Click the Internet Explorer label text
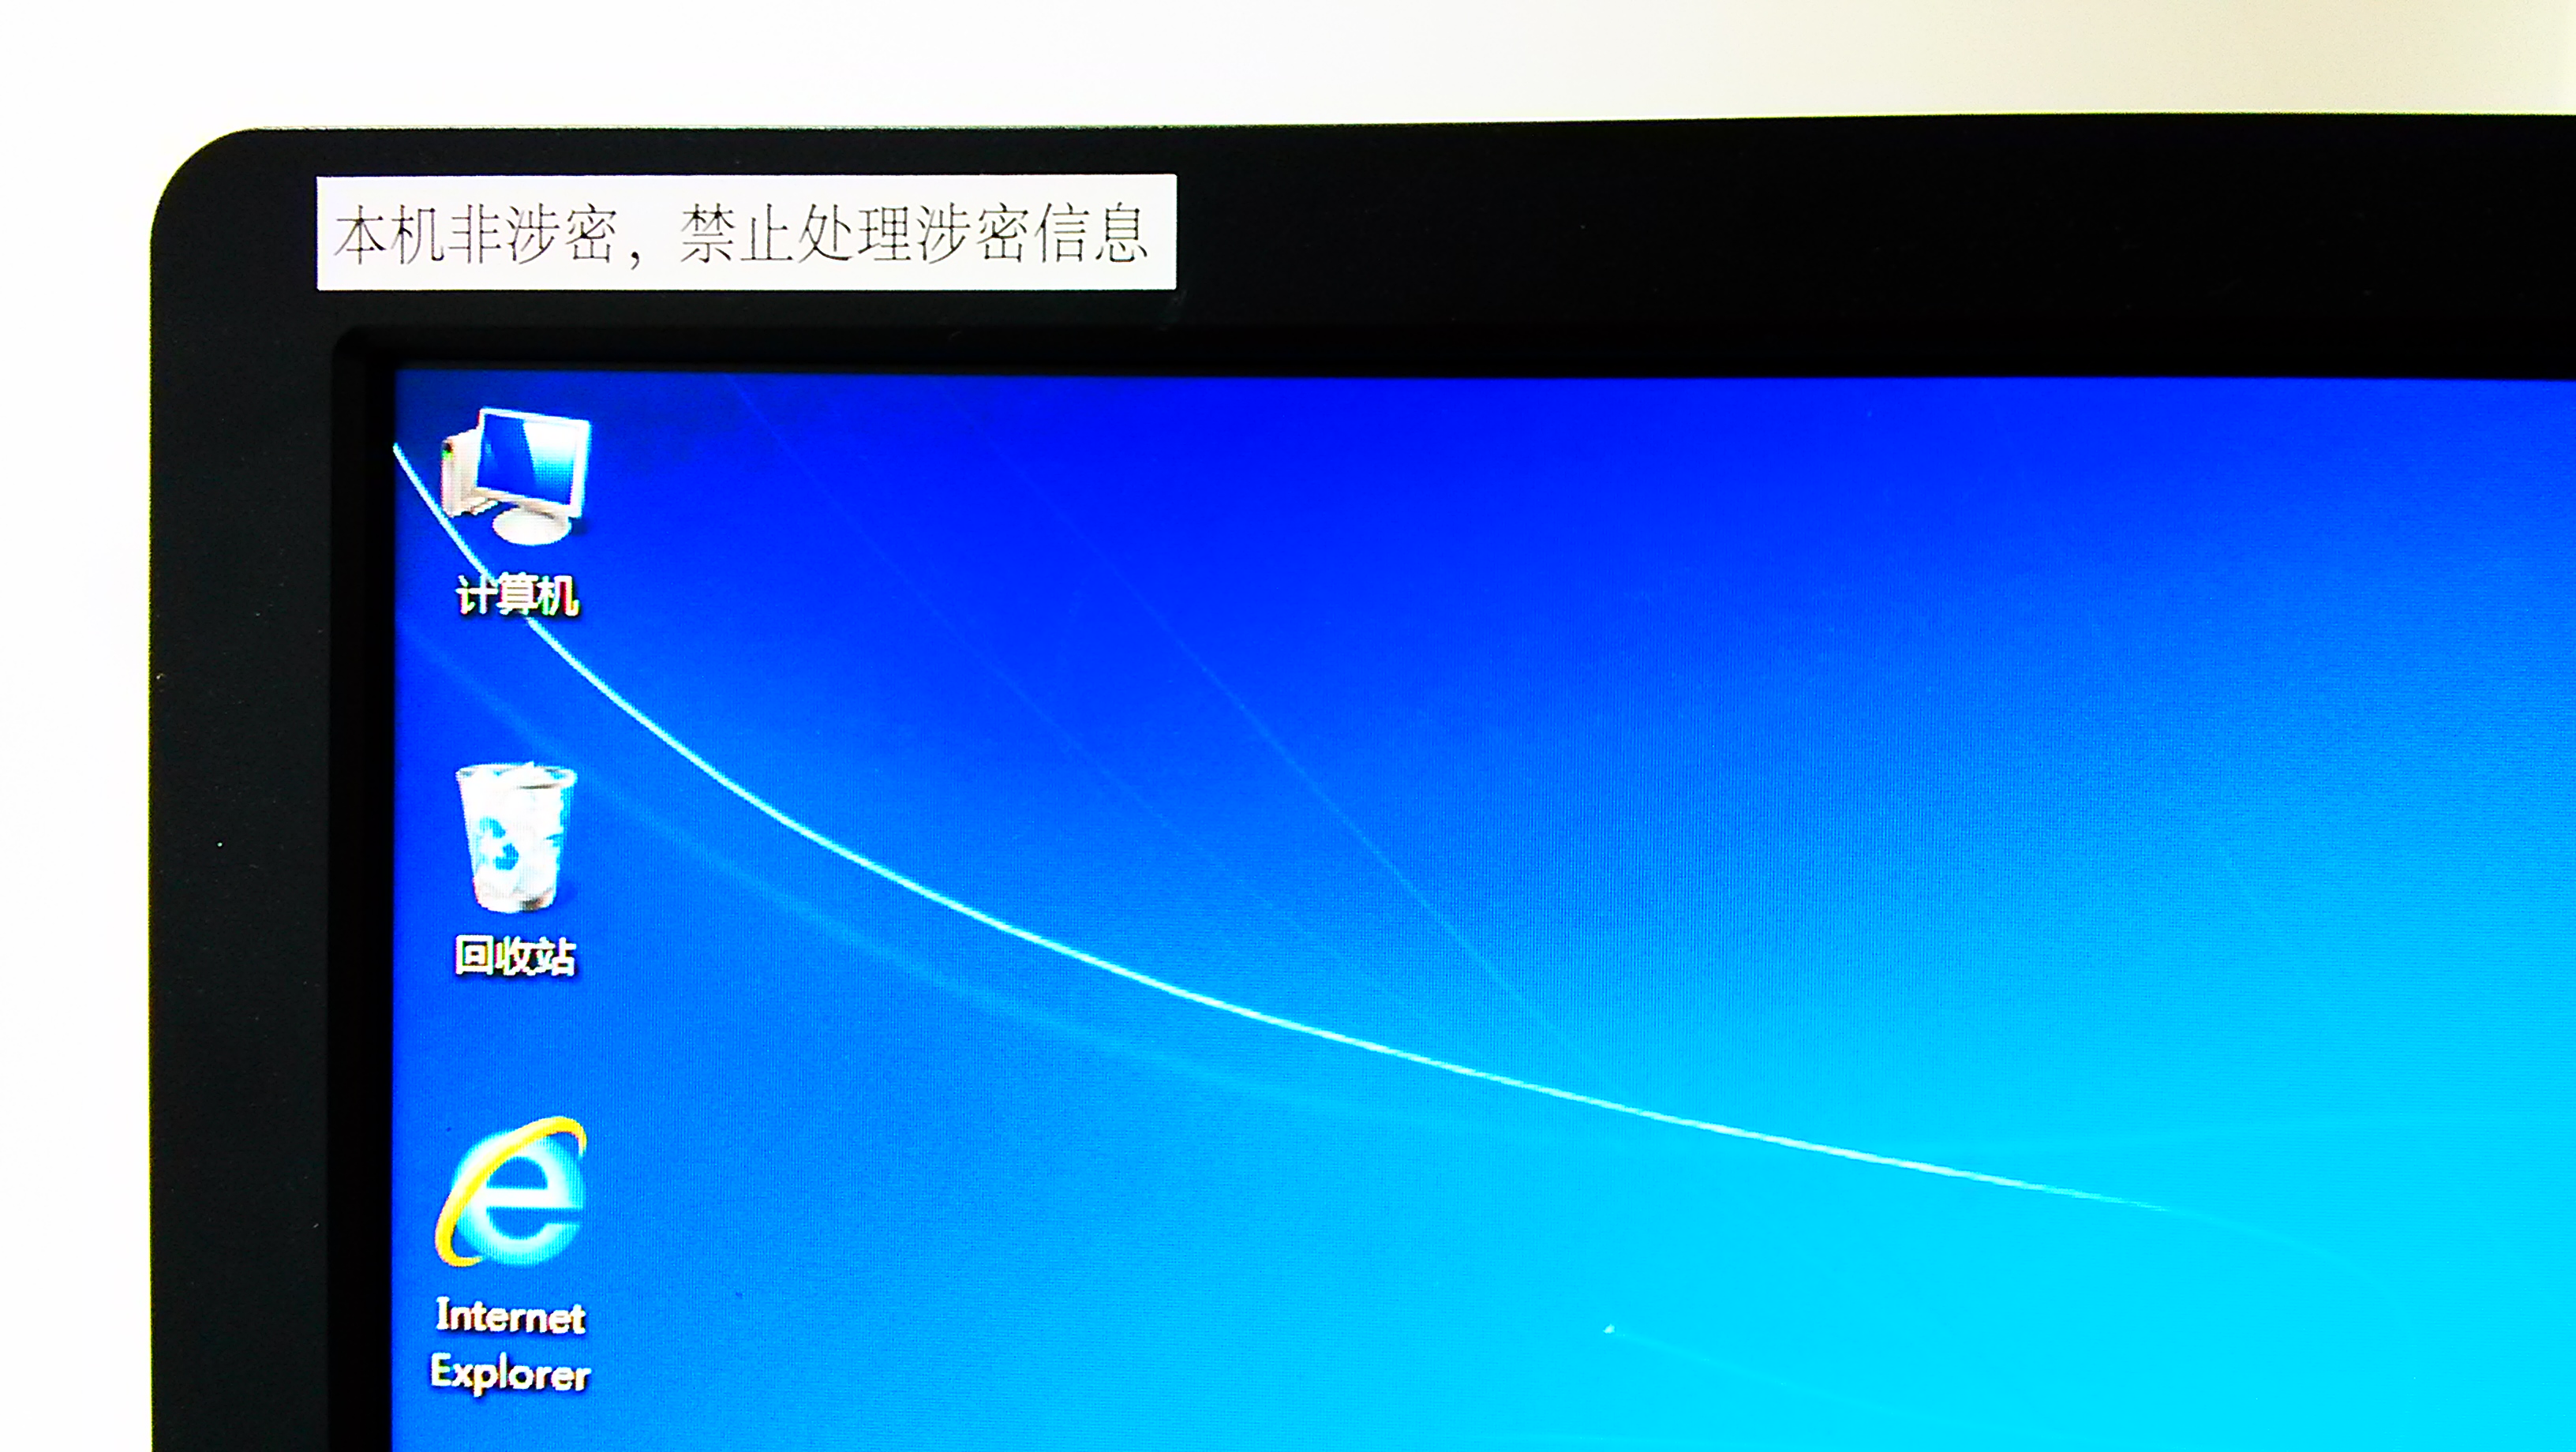This screenshot has width=2576, height=1452. tap(510, 1344)
